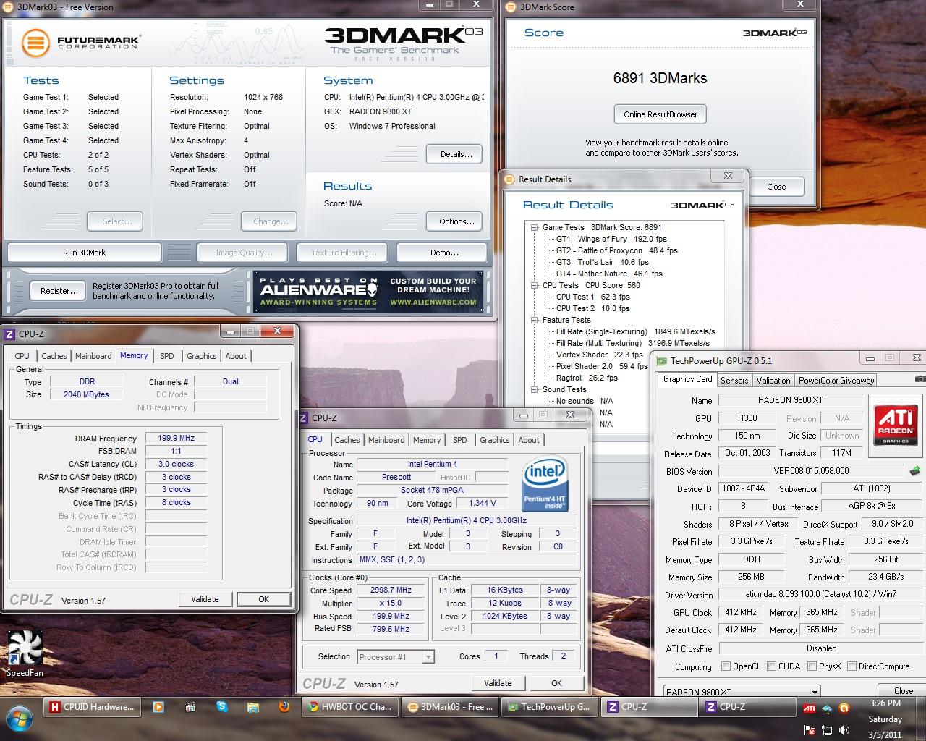Open Skype from the taskbar

pos(221,707)
